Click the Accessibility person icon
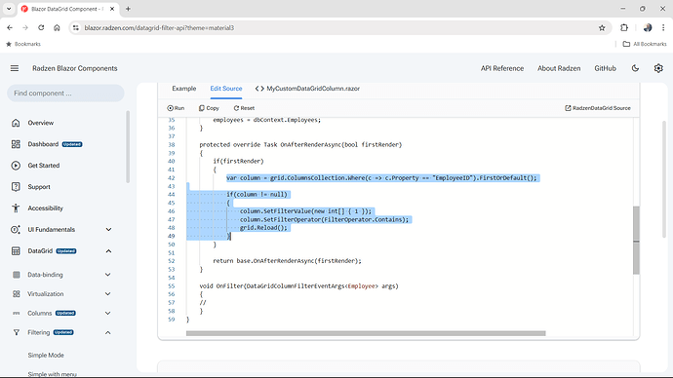673x378 pixels. [16, 208]
